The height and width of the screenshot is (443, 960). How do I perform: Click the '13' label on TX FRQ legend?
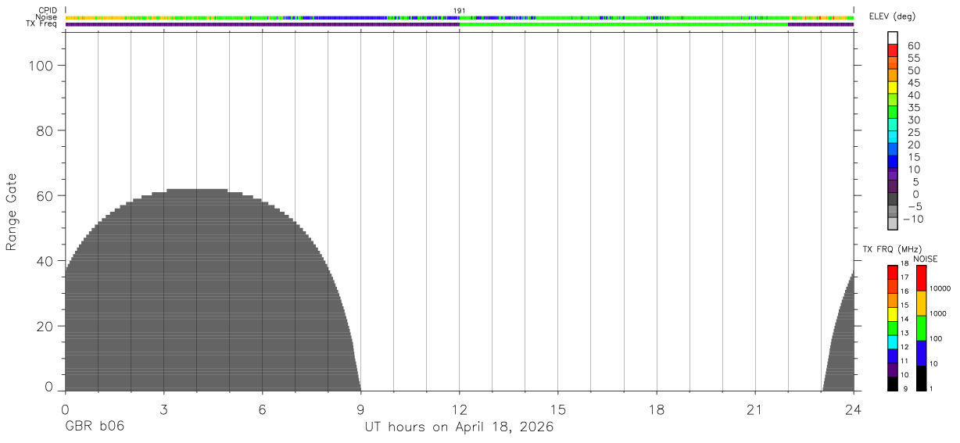904,333
